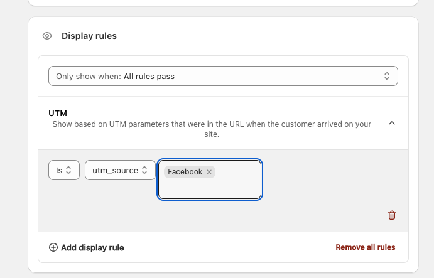Click Remove all rules link
This screenshot has width=434, height=278.
point(366,247)
